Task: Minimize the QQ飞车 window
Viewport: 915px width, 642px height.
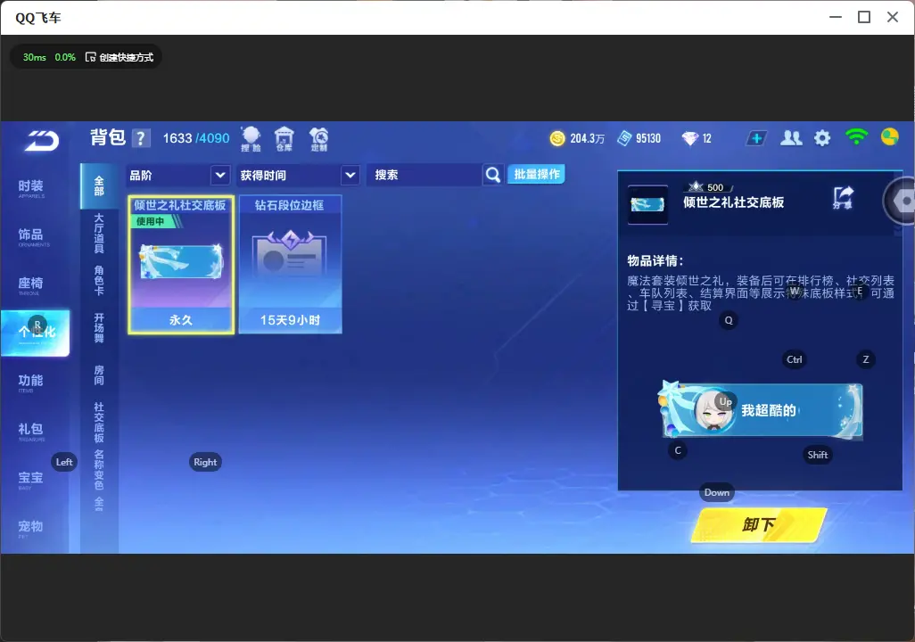Action: [836, 18]
